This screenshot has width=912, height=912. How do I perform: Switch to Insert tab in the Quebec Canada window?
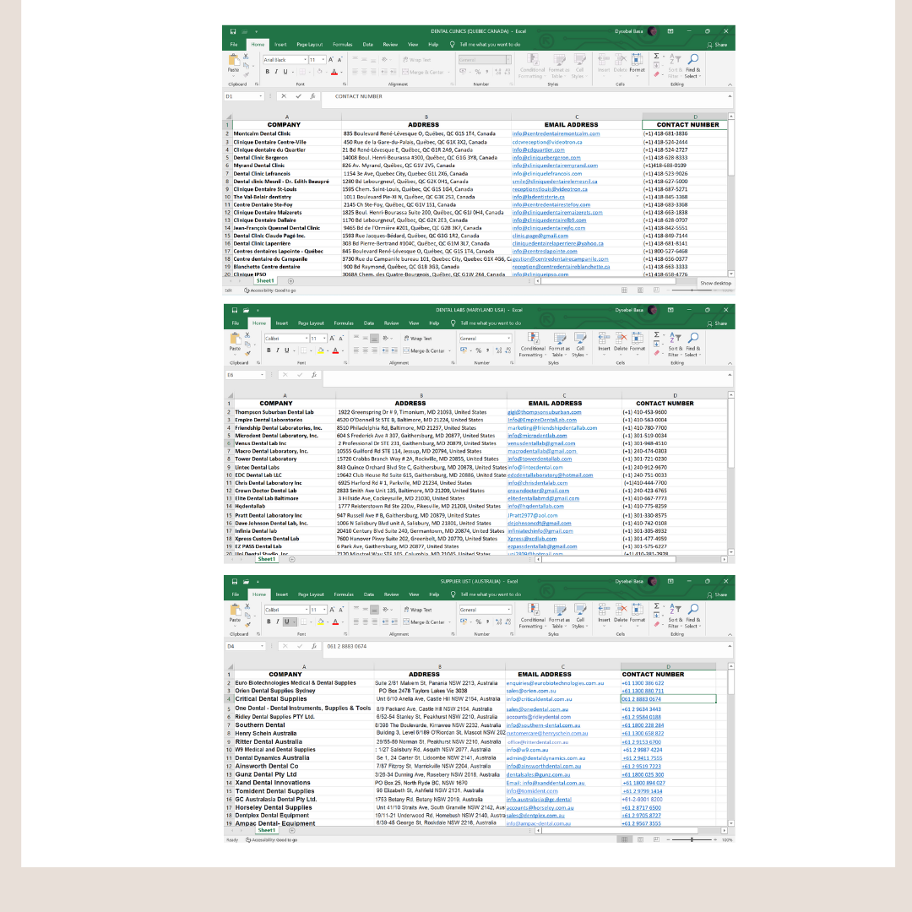pos(280,45)
